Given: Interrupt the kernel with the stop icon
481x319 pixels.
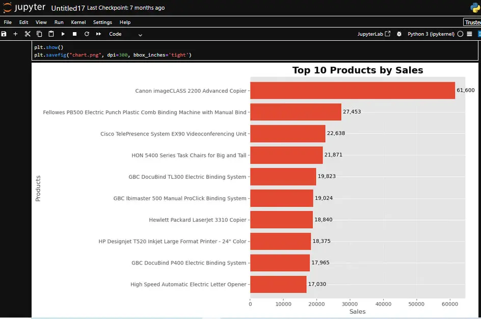Looking at the screenshot, I should tap(74, 34).
